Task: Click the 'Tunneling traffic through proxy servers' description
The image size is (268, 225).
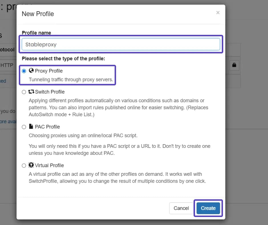Action: click(x=71, y=80)
